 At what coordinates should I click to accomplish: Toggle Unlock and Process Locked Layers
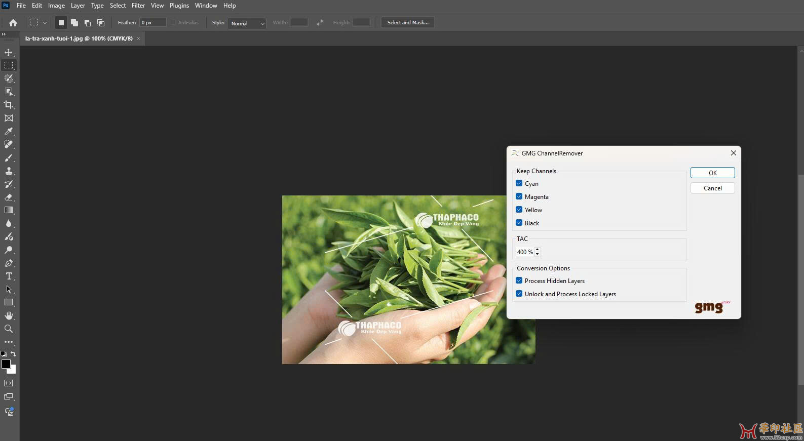pyautogui.click(x=519, y=294)
